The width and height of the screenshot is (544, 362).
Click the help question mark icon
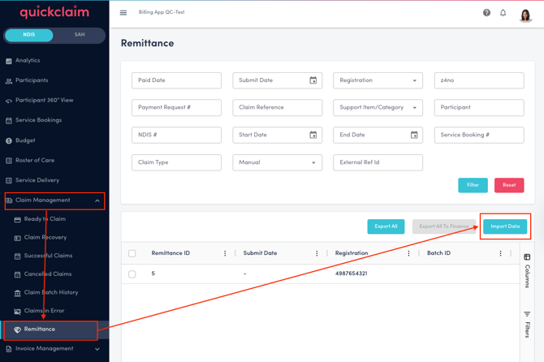pos(486,13)
